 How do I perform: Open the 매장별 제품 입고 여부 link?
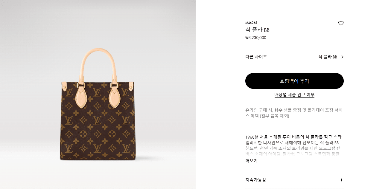294,95
